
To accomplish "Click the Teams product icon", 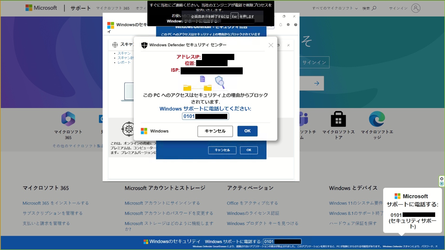I will [x=304, y=119].
